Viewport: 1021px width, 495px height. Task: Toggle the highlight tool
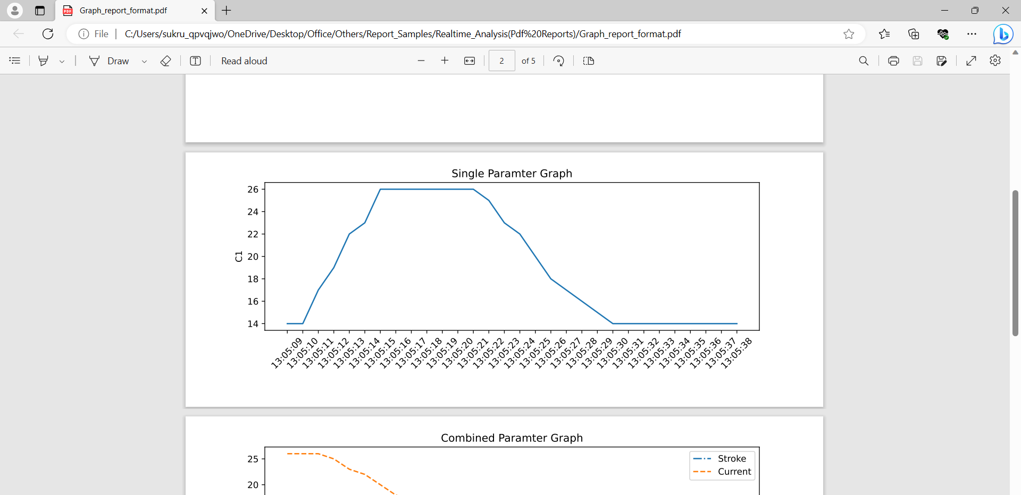(x=44, y=61)
